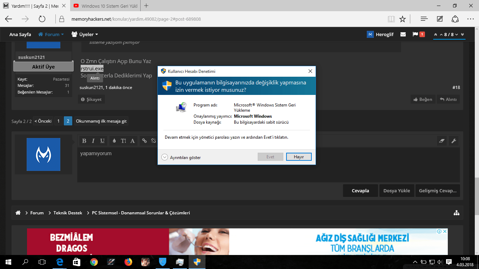Viewport: 479px width, 269px height.
Task: Open the font family 'A' tool
Action: point(133,141)
